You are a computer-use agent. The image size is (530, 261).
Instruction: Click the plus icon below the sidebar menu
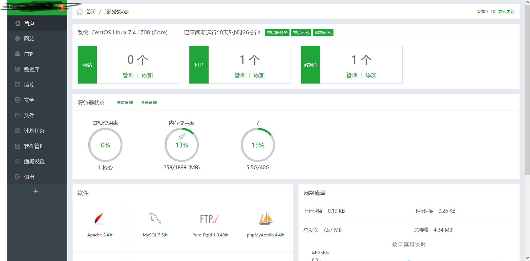36,191
